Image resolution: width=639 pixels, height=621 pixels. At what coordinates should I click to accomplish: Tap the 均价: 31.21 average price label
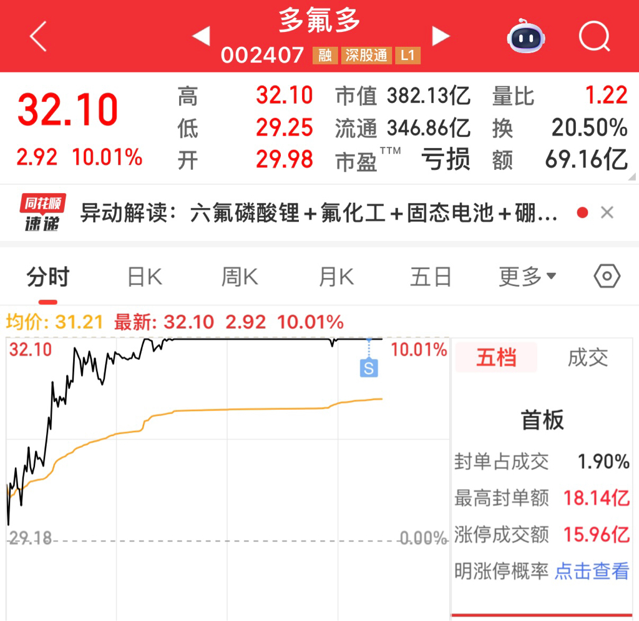tap(54, 322)
